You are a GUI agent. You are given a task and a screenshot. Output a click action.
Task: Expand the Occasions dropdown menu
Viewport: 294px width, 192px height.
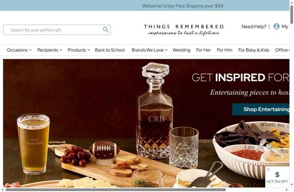[x=19, y=50]
